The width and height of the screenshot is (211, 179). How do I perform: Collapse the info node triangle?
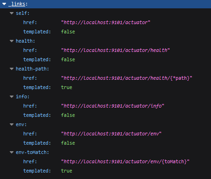click(12, 97)
